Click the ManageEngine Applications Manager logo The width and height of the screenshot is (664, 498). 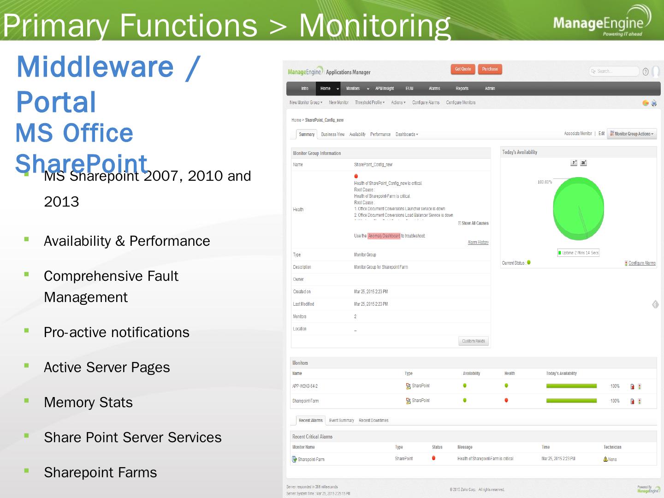pyautogui.click(x=329, y=71)
